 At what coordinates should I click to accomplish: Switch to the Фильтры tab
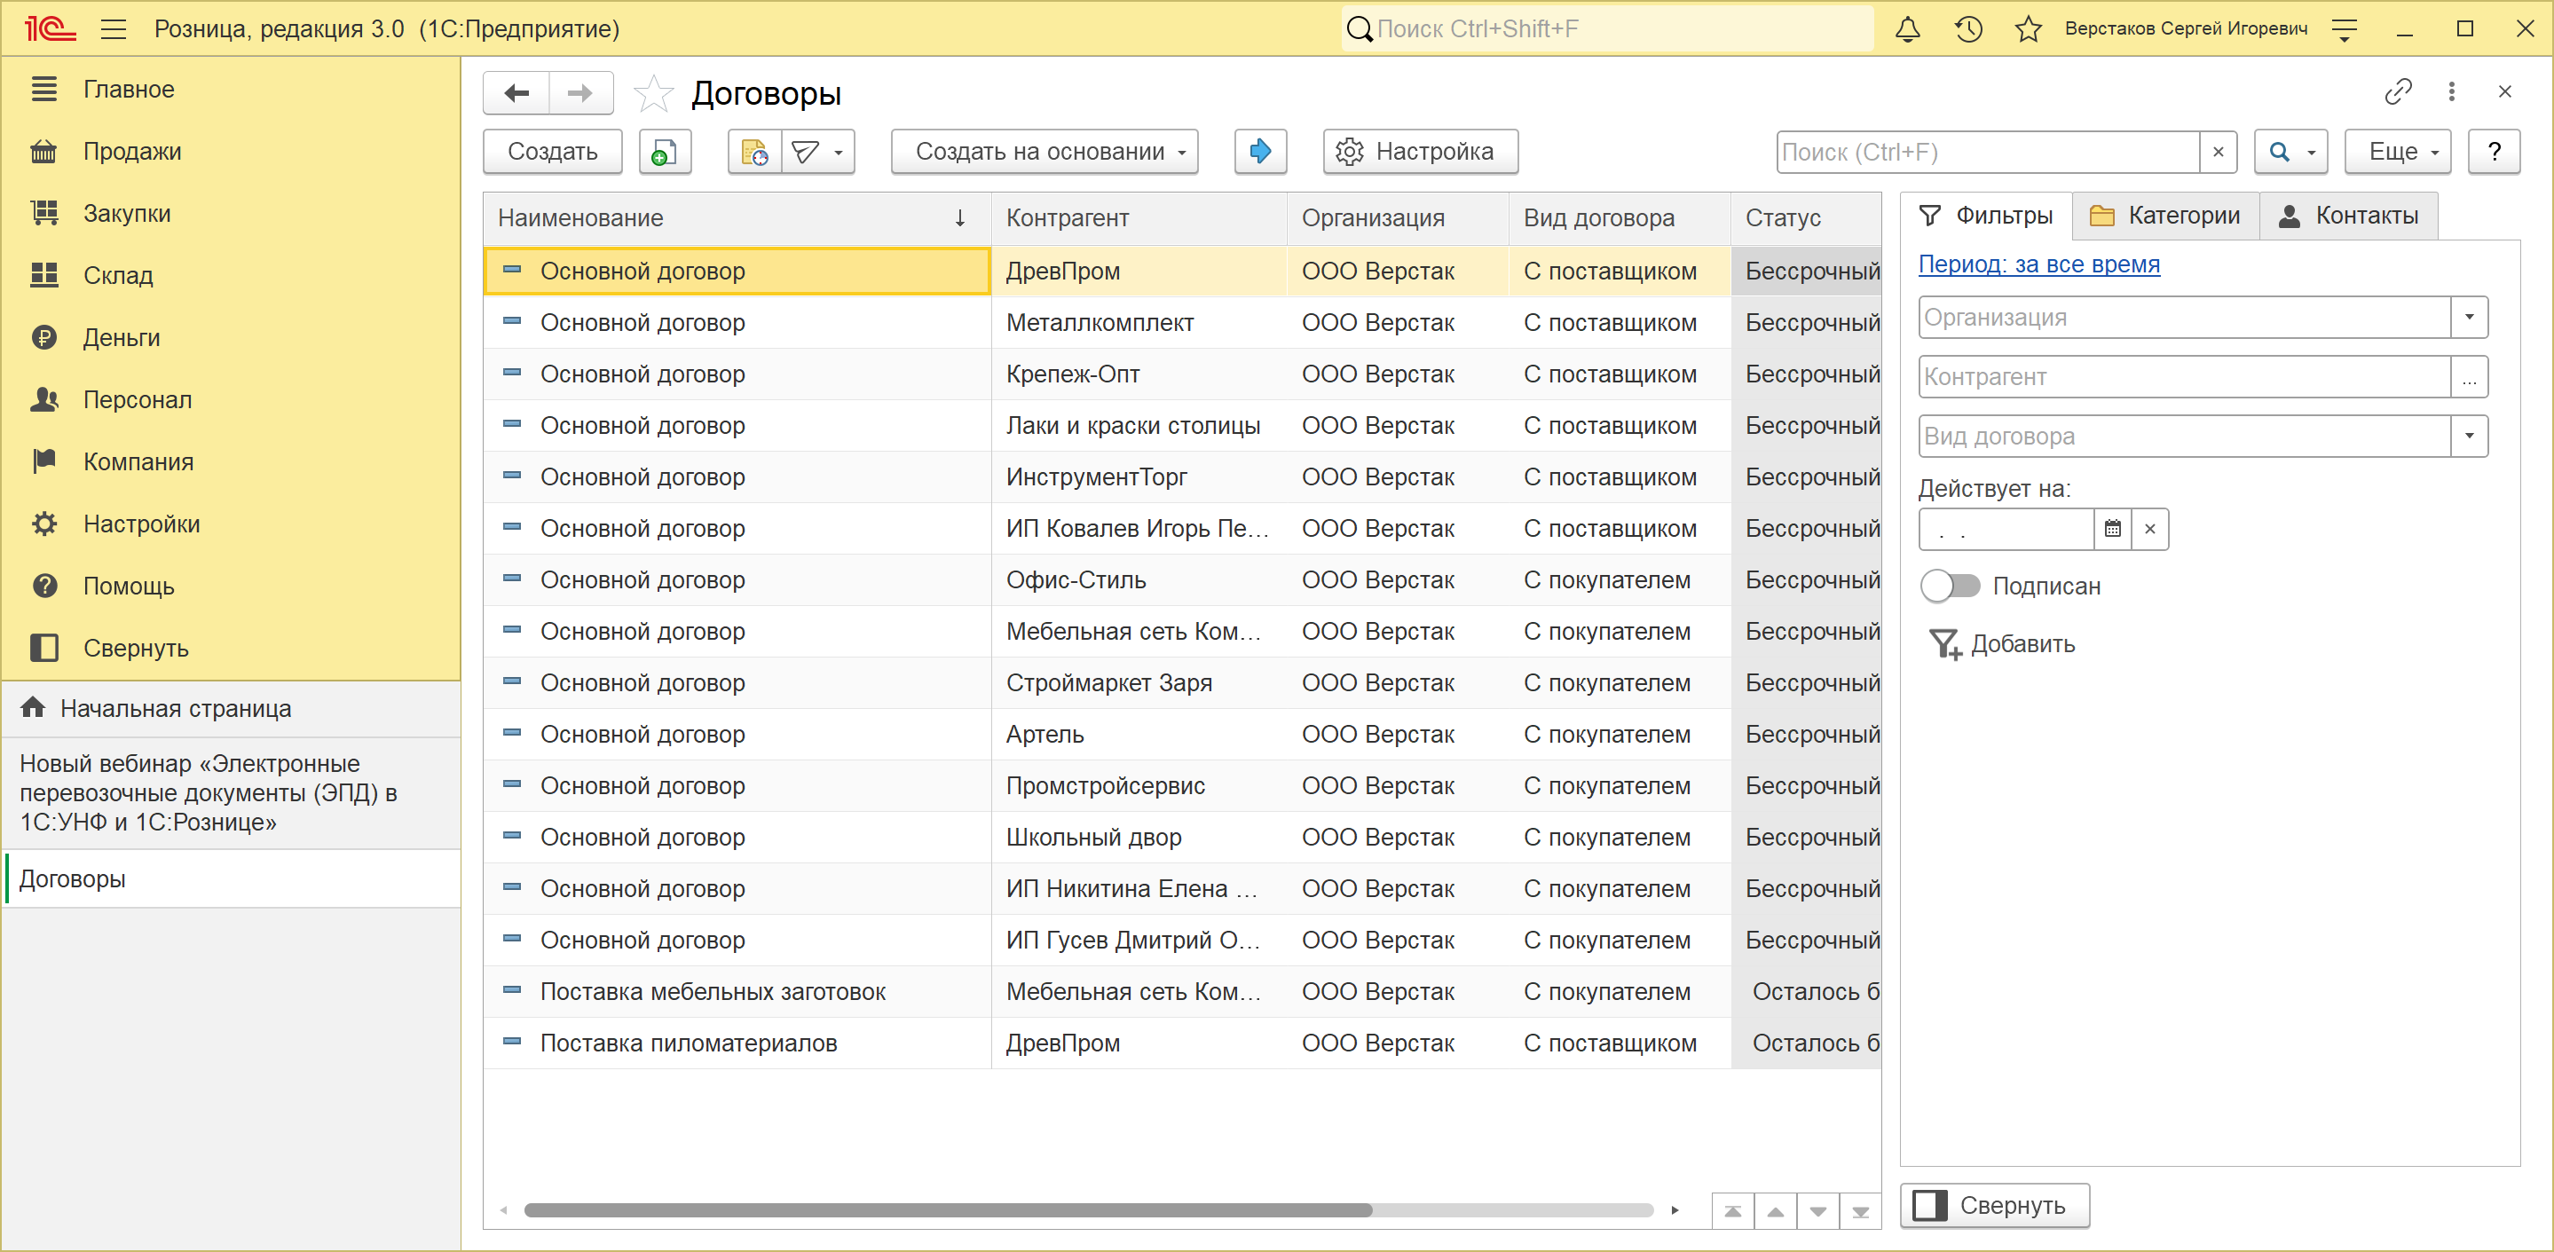(x=1986, y=217)
